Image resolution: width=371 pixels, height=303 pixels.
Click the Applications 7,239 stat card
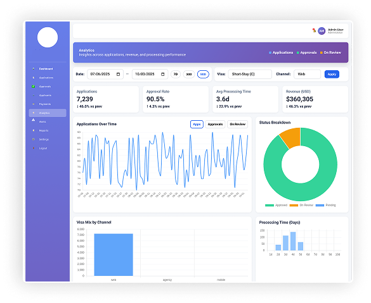click(106, 99)
